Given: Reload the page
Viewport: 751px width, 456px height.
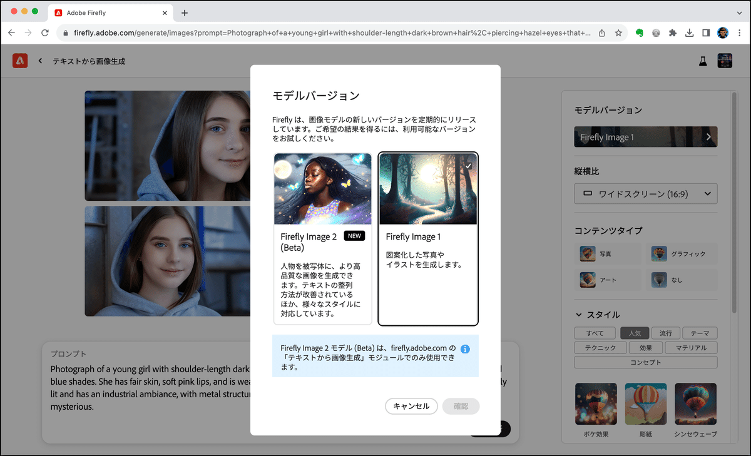Looking at the screenshot, I should click(x=45, y=33).
